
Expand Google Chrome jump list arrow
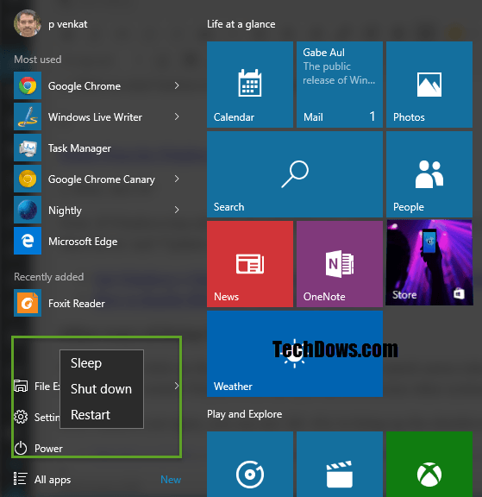click(x=177, y=85)
